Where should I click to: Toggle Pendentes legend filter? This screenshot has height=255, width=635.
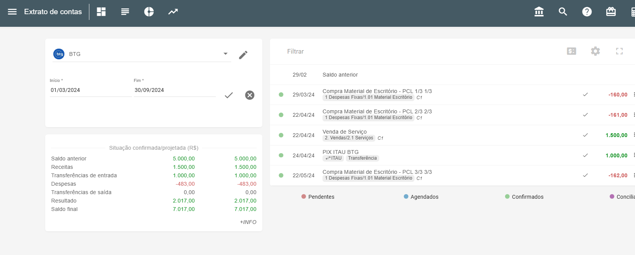coord(318,197)
